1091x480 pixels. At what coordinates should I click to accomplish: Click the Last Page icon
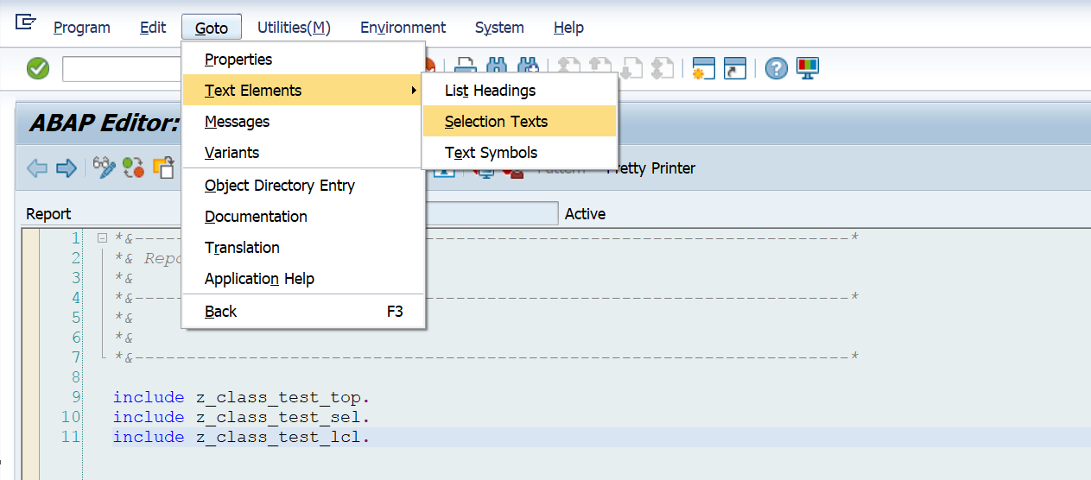point(662,68)
